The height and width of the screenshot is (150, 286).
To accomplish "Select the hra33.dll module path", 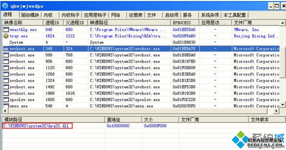I will [36, 126].
